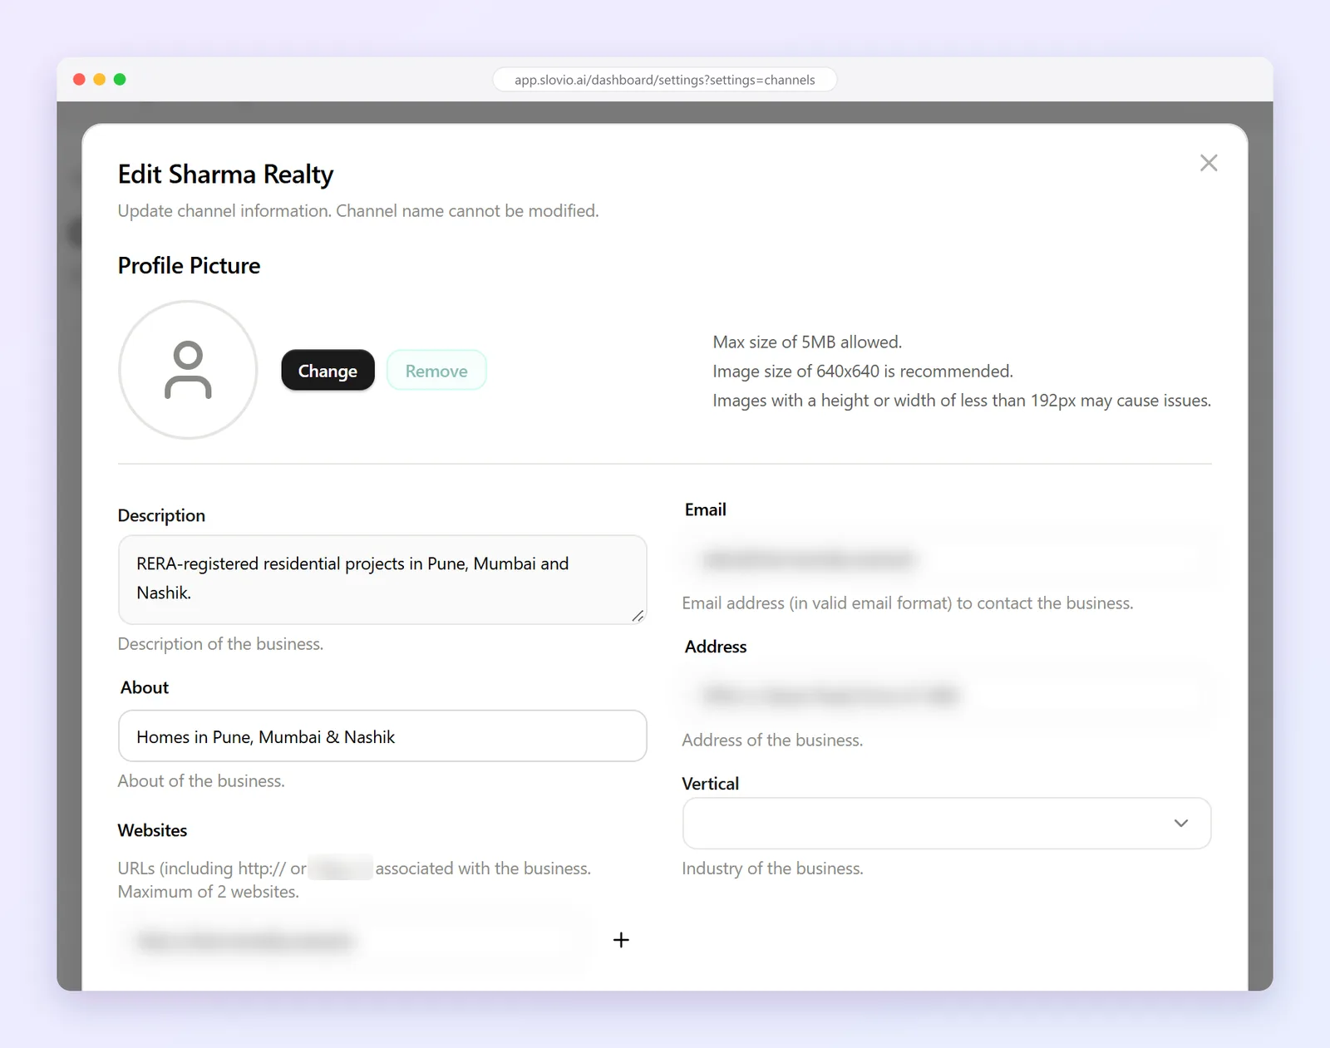Click the 'About' field label
Viewport: 1330px width, 1048px height.
point(145,687)
